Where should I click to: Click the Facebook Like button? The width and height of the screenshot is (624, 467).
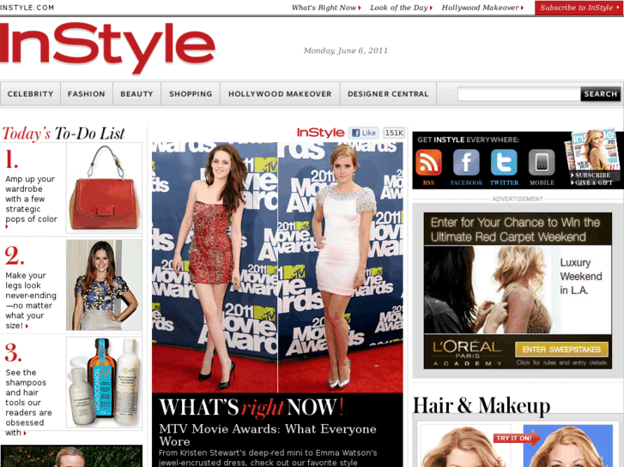(x=364, y=133)
